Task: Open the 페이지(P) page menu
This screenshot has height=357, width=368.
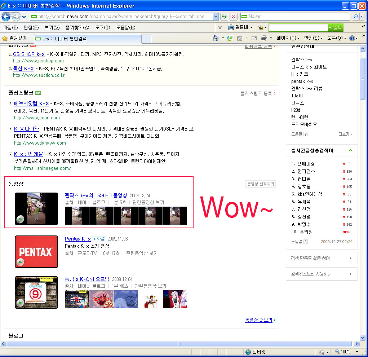Action: [x=288, y=38]
